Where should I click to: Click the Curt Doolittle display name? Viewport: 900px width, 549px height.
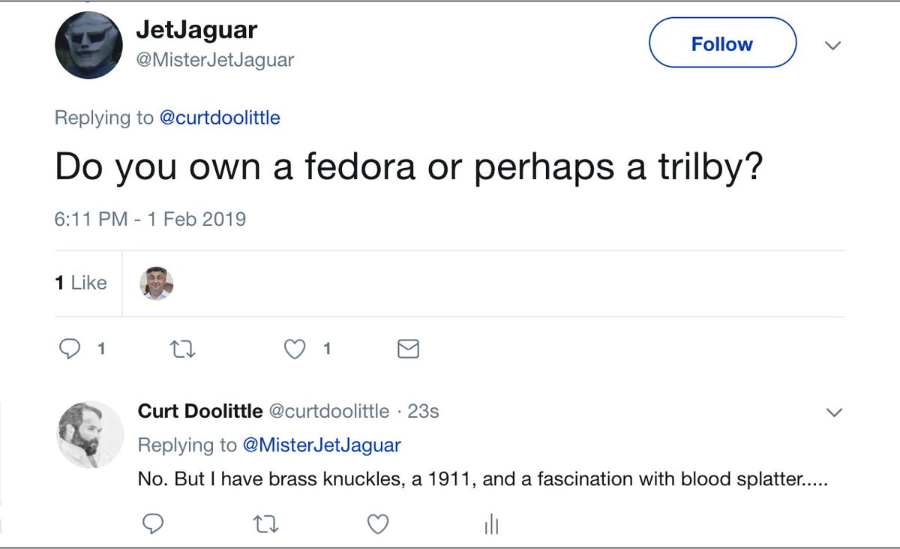[200, 411]
